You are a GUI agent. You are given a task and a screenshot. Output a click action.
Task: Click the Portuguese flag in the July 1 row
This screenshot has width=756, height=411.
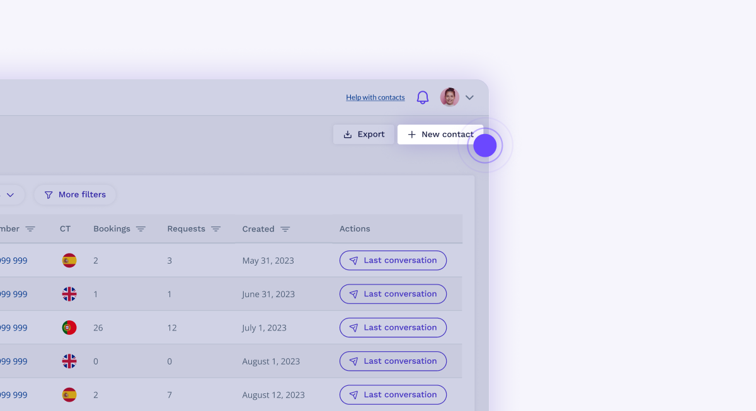69,327
